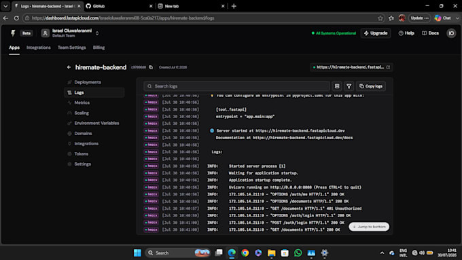Toggle the log layout view icon

[x=337, y=86]
